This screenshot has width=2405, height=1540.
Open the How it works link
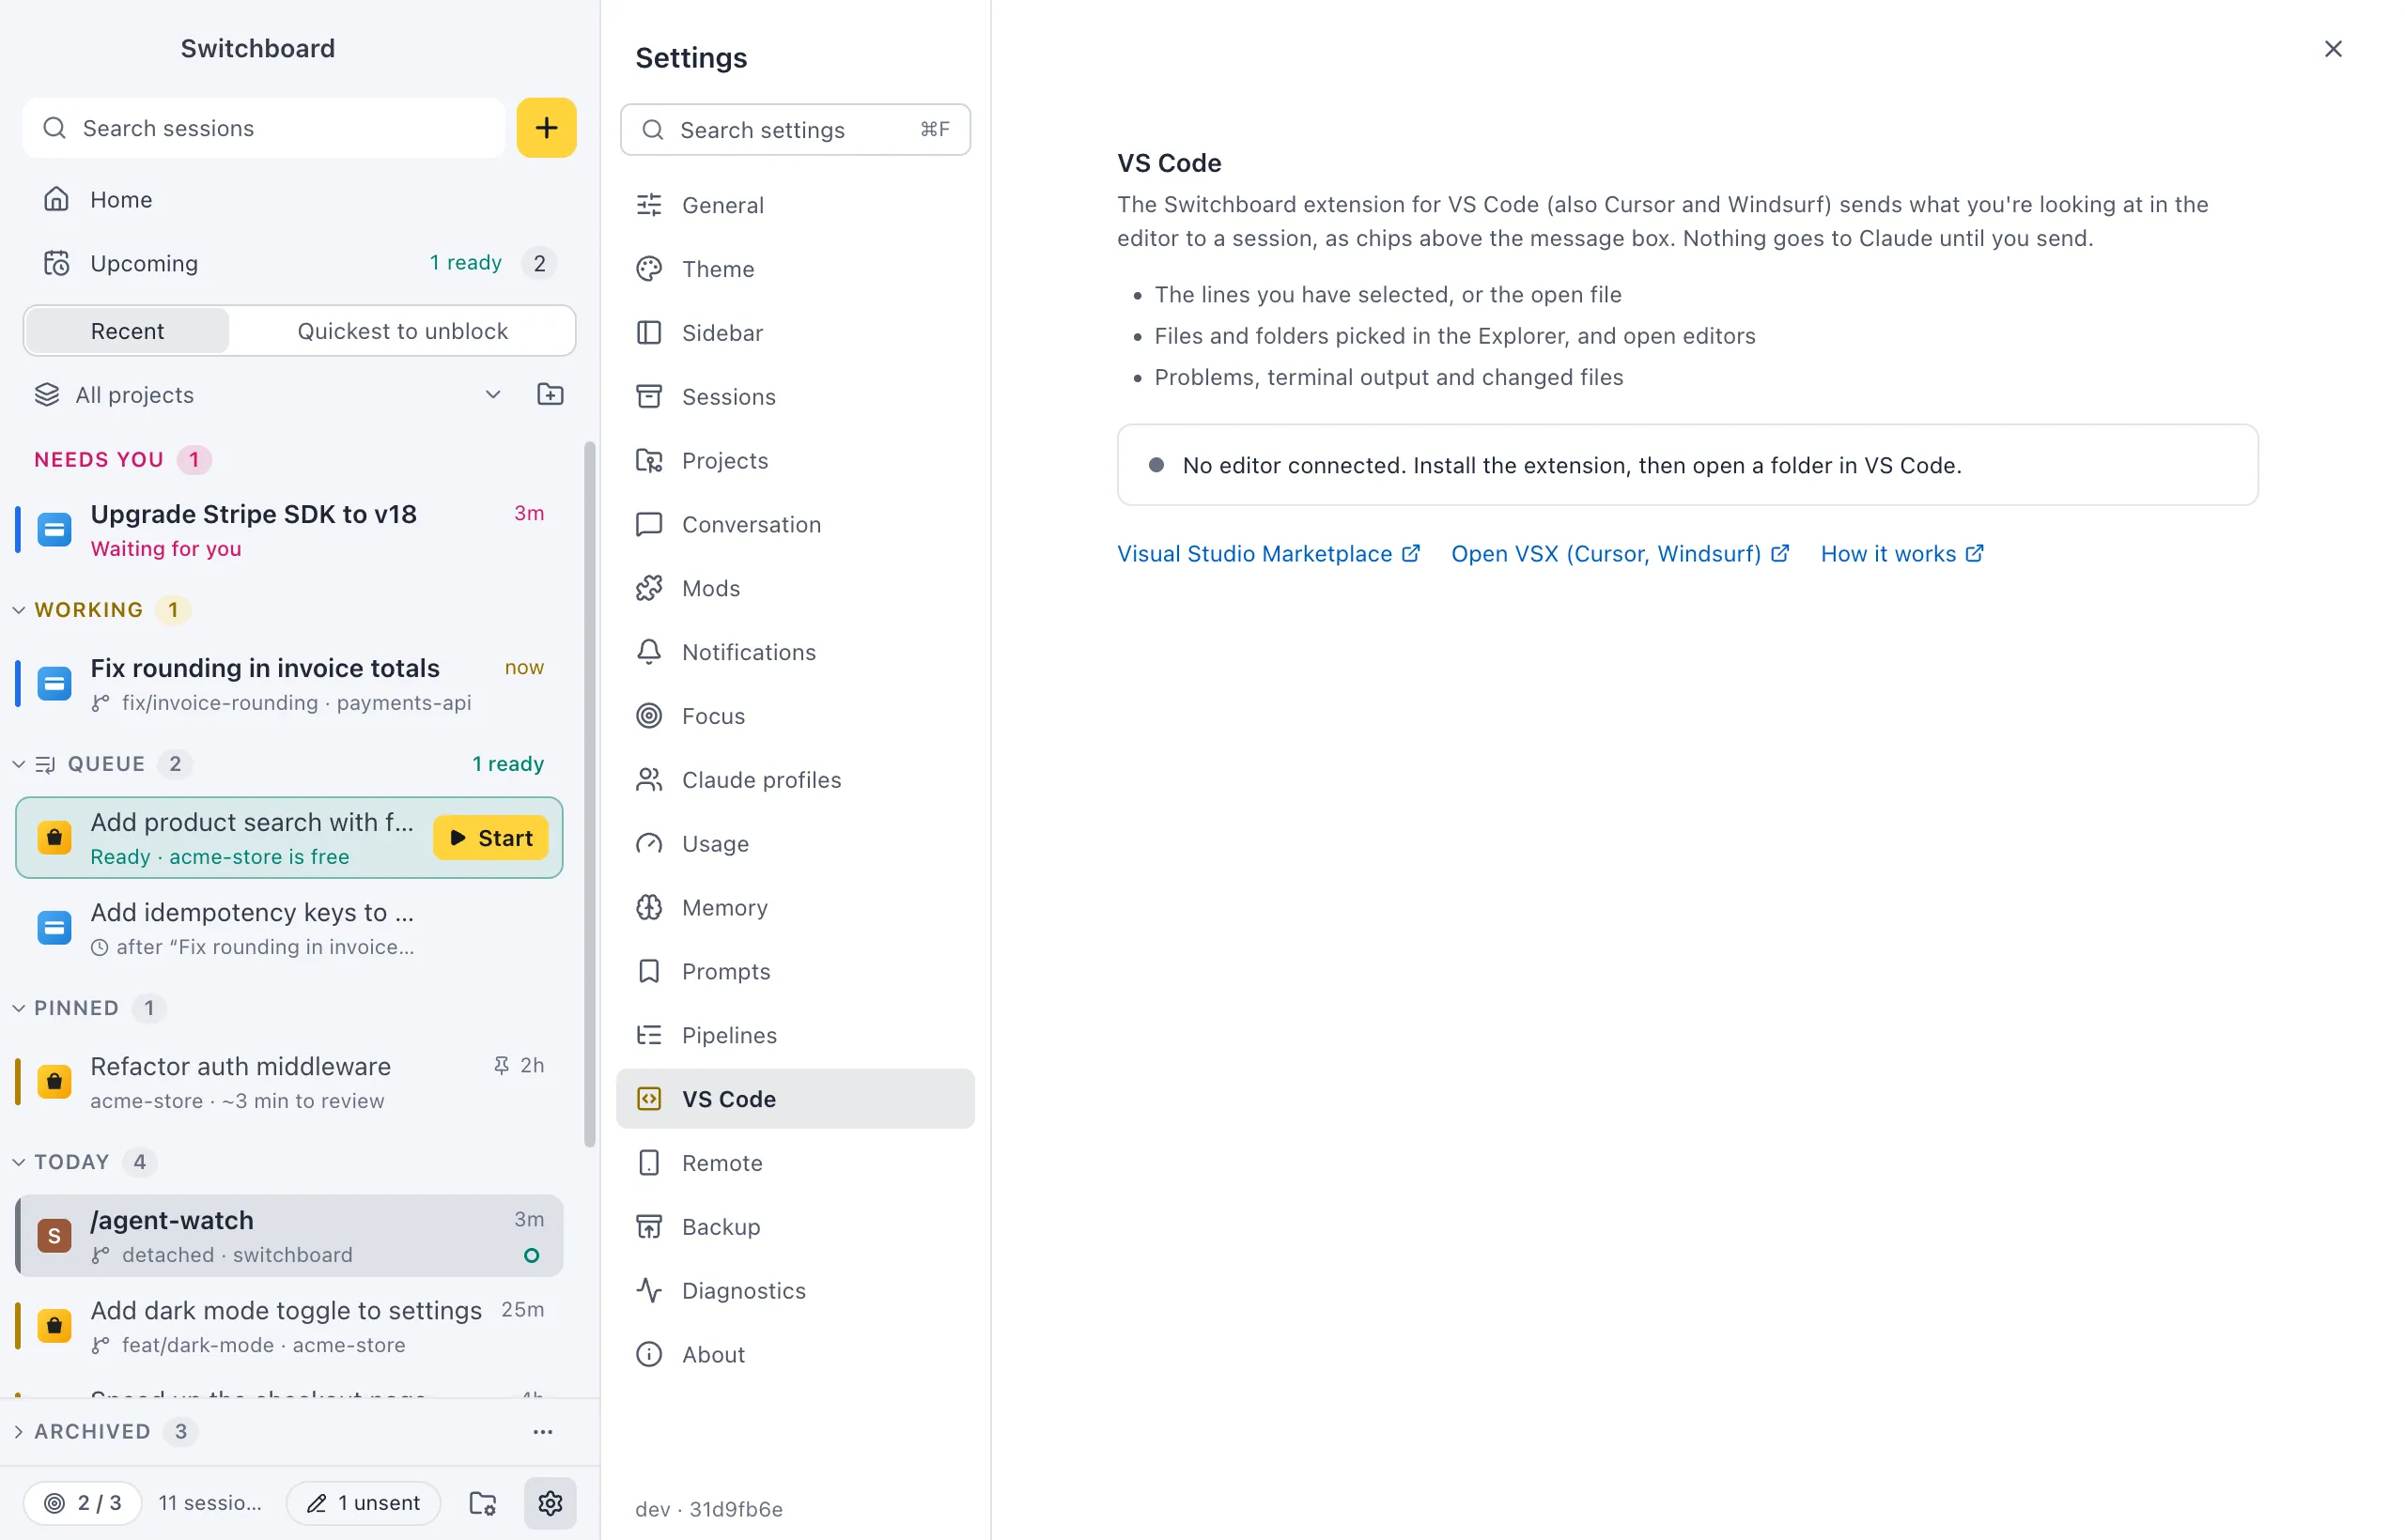click(1901, 554)
